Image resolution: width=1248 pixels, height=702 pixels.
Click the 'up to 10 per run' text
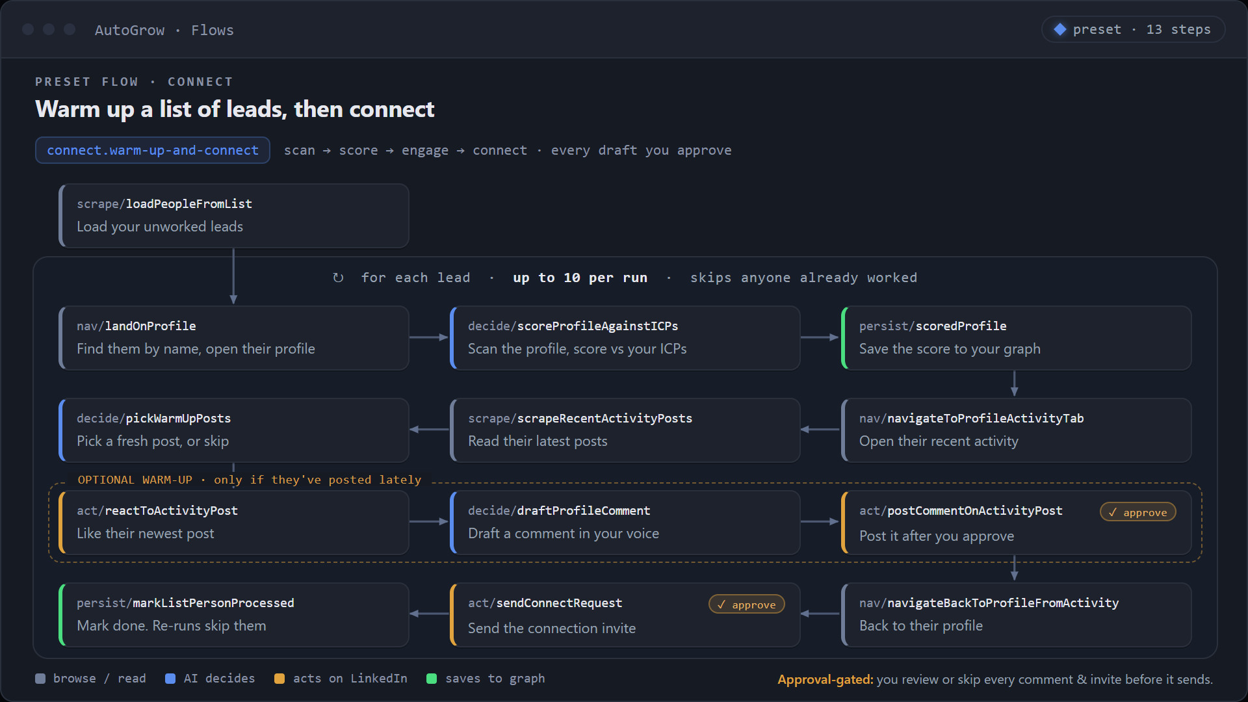click(x=580, y=278)
